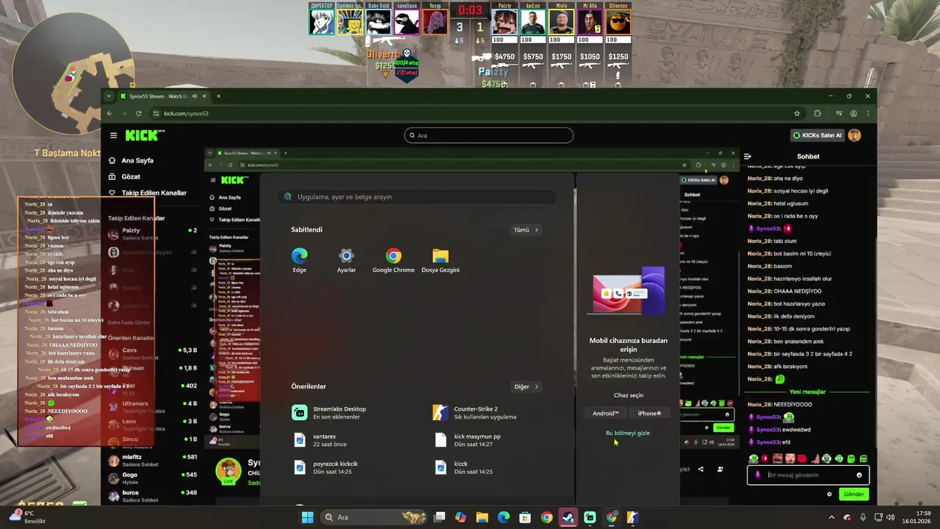940x529 pixels.
Task: Open File Explorer from the taskbar
Action: [x=482, y=517]
